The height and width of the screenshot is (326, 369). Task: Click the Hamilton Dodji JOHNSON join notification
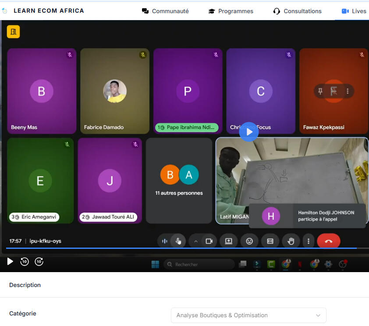pos(307,216)
